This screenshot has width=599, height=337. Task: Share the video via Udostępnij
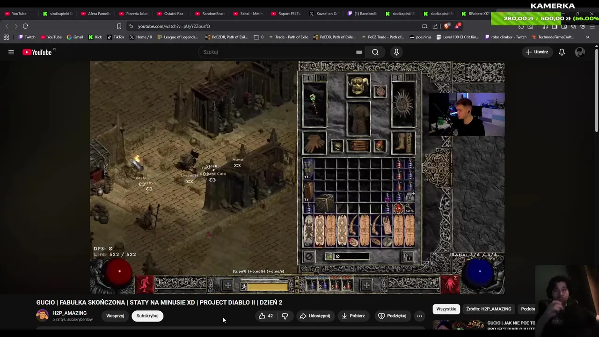point(315,316)
